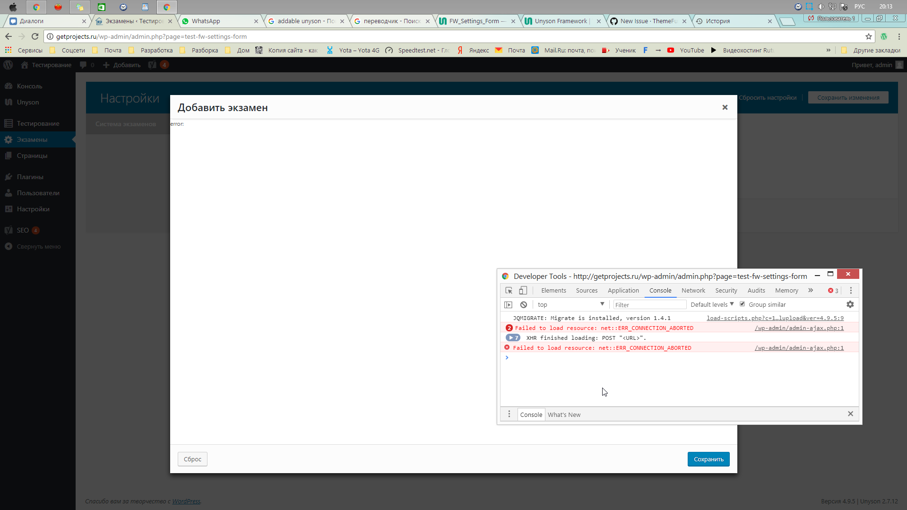
Task: Open Chrome's three-dot menu
Action: (899, 36)
